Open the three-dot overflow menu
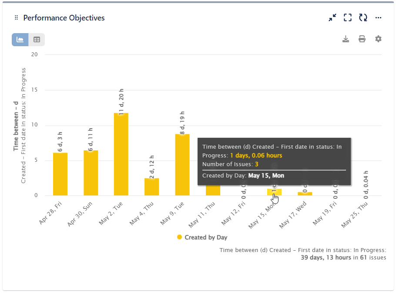 (378, 17)
